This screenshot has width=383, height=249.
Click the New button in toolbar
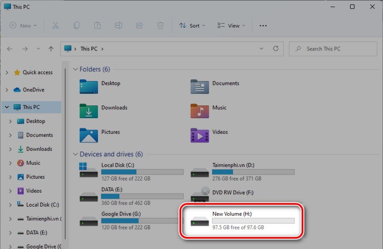pos(23,26)
